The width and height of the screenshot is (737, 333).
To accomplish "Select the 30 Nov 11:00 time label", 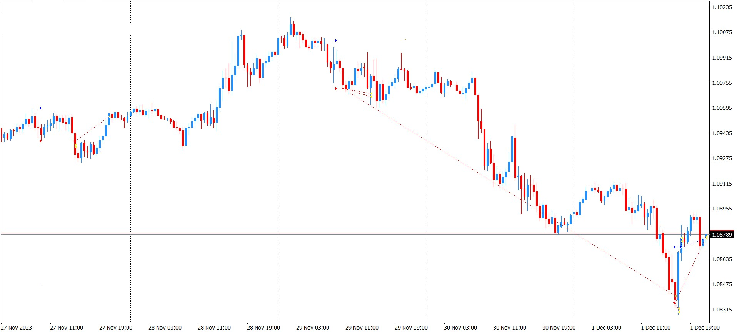I will pyautogui.click(x=510, y=328).
